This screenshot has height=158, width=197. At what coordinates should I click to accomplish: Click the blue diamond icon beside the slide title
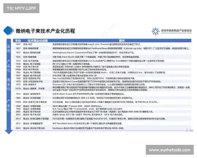9,31
